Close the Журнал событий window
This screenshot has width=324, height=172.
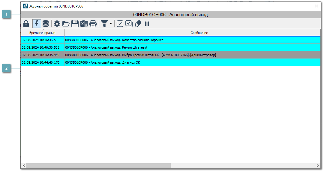(x=316, y=6)
